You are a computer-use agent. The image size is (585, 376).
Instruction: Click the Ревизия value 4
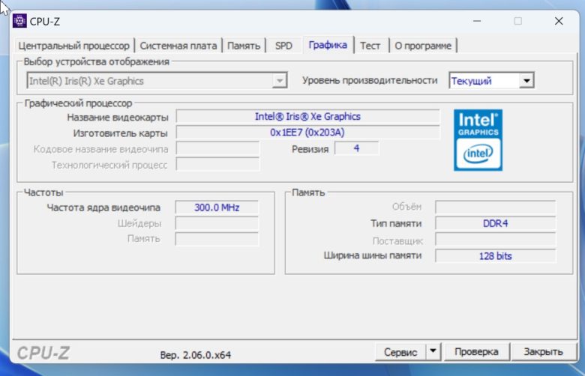tap(357, 148)
